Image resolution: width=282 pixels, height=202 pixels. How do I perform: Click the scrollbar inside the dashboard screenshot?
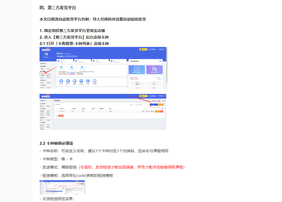(x=167, y=66)
